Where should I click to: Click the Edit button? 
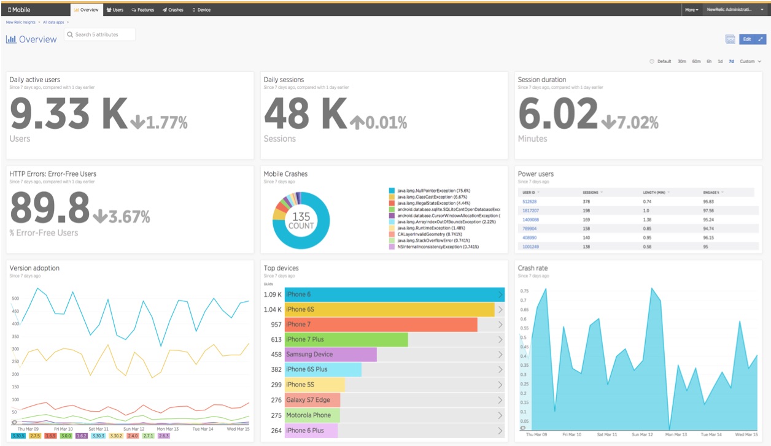(x=746, y=39)
